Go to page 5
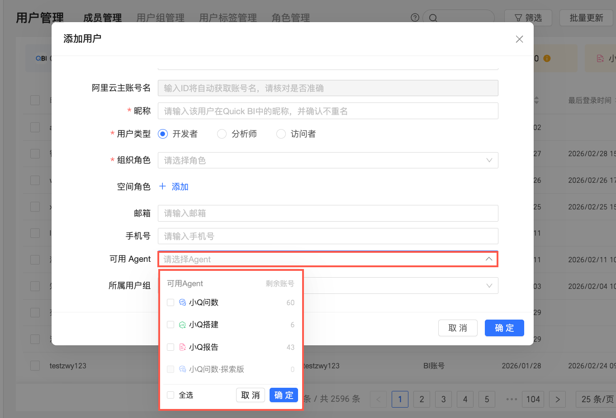 [x=487, y=399]
